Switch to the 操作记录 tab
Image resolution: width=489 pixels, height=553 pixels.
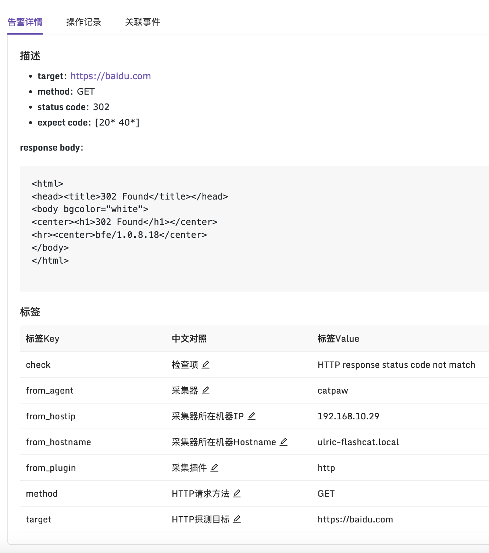click(x=83, y=22)
